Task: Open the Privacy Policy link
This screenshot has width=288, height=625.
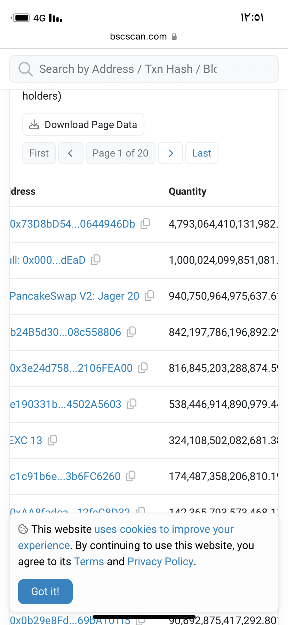Action: pos(160,562)
